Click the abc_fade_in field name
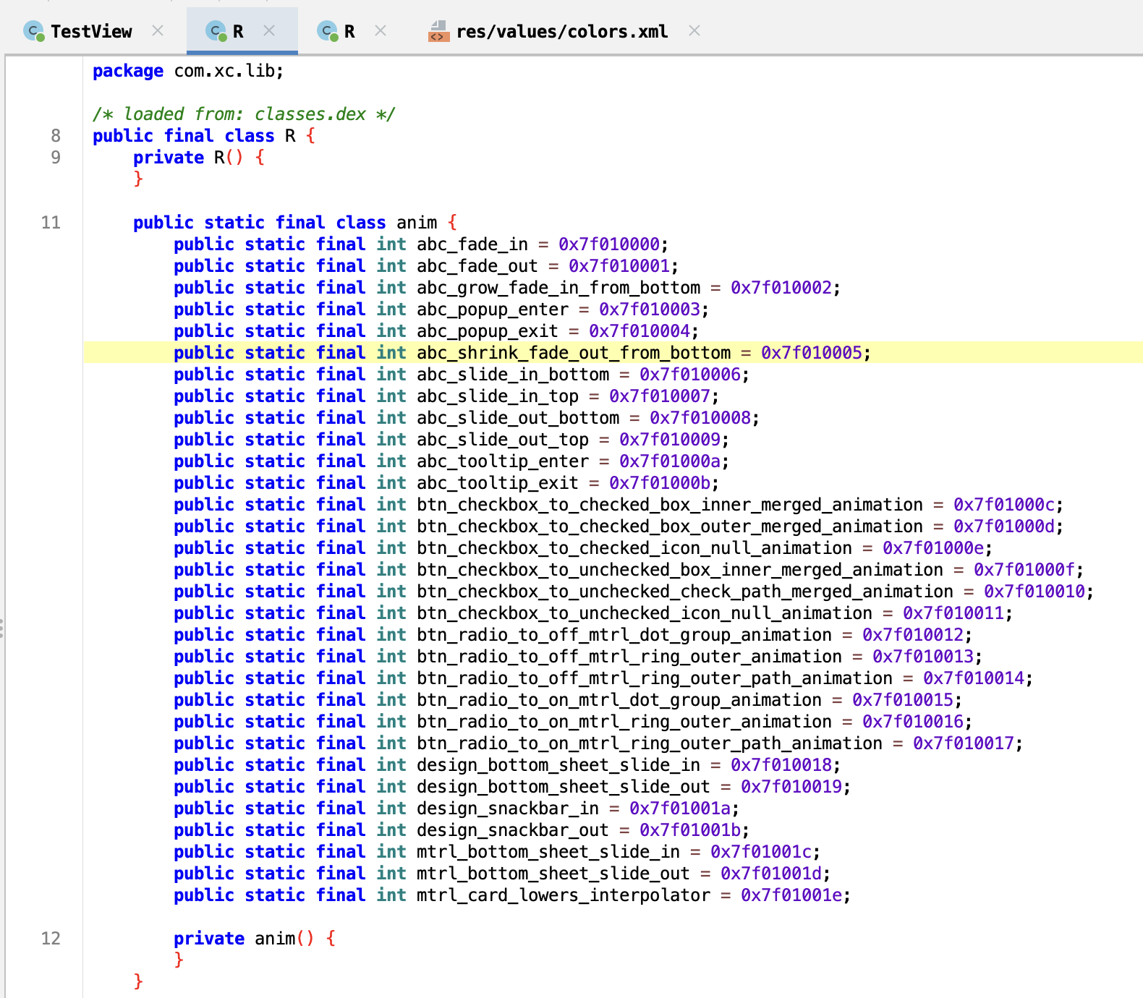 click(472, 244)
